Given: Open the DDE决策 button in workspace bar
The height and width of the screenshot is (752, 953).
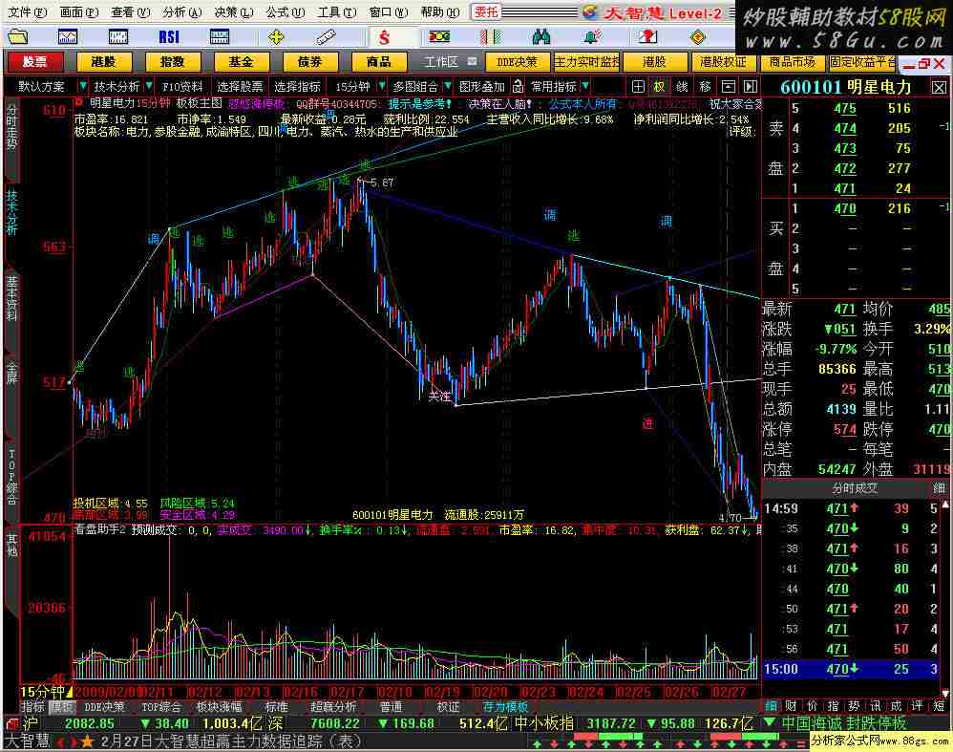Looking at the screenshot, I should tap(518, 61).
